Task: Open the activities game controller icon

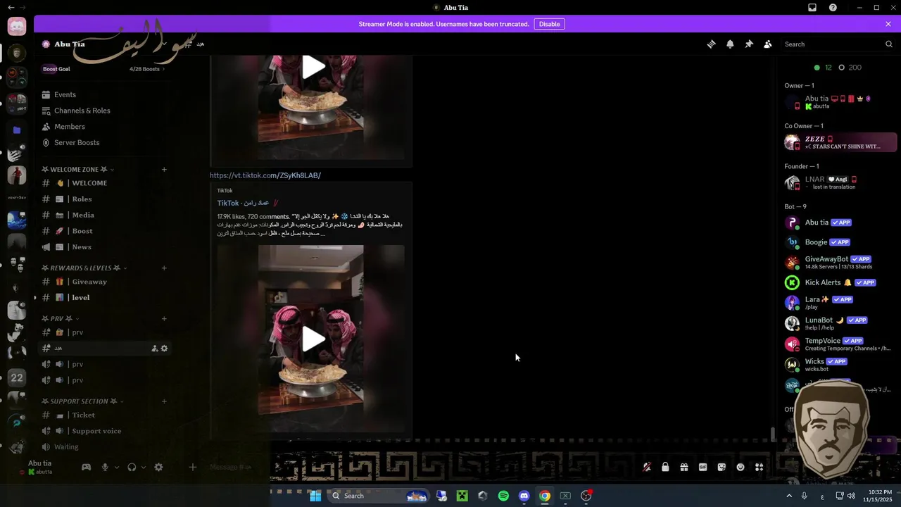Action: (x=86, y=467)
